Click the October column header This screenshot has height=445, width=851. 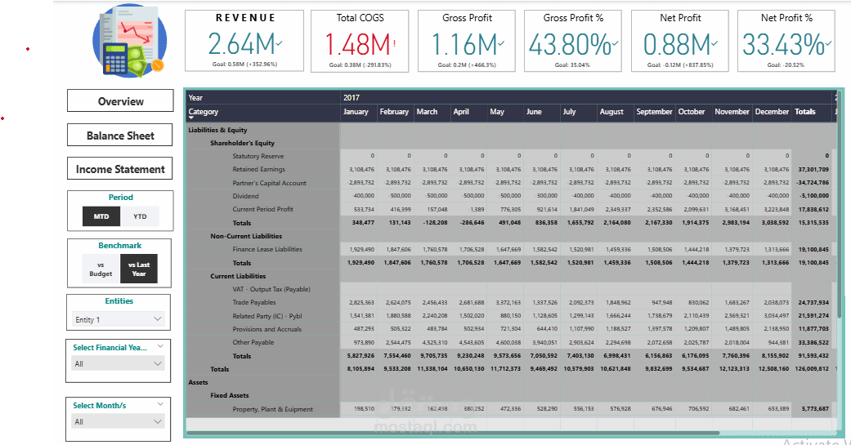pyautogui.click(x=692, y=112)
